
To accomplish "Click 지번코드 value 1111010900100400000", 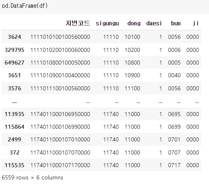I will pos(60,75).
